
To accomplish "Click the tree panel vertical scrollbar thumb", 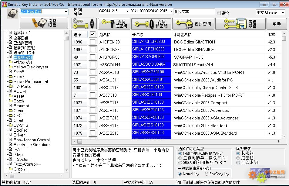I will (66, 38).
